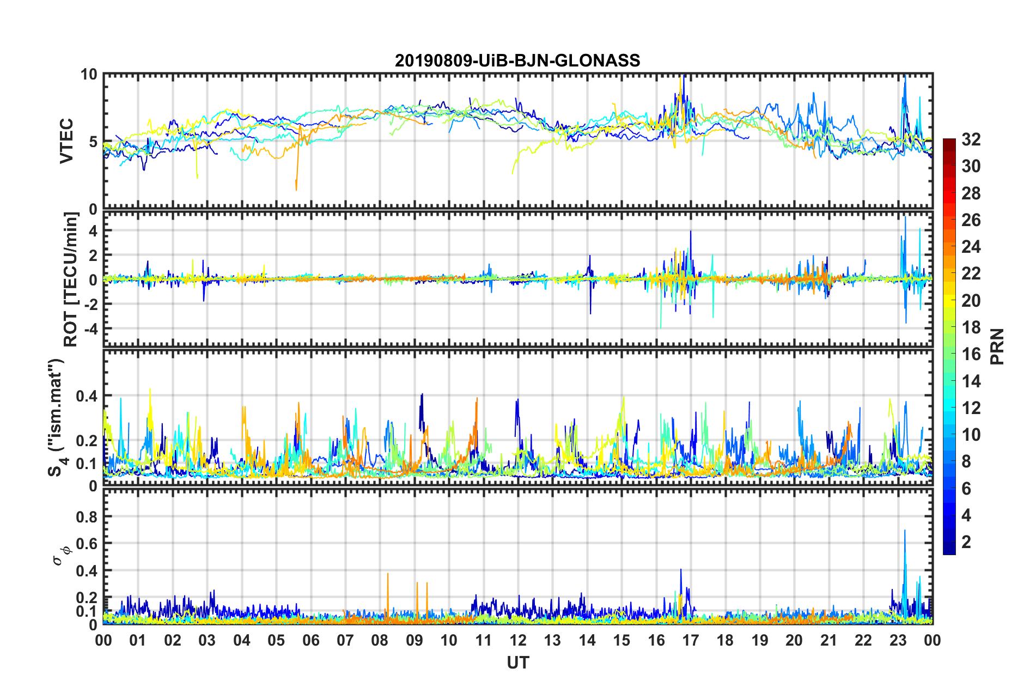Image resolution: width=1036 pixels, height=693 pixels.
Task: Click x-axis tick label 01
Action: 138,640
